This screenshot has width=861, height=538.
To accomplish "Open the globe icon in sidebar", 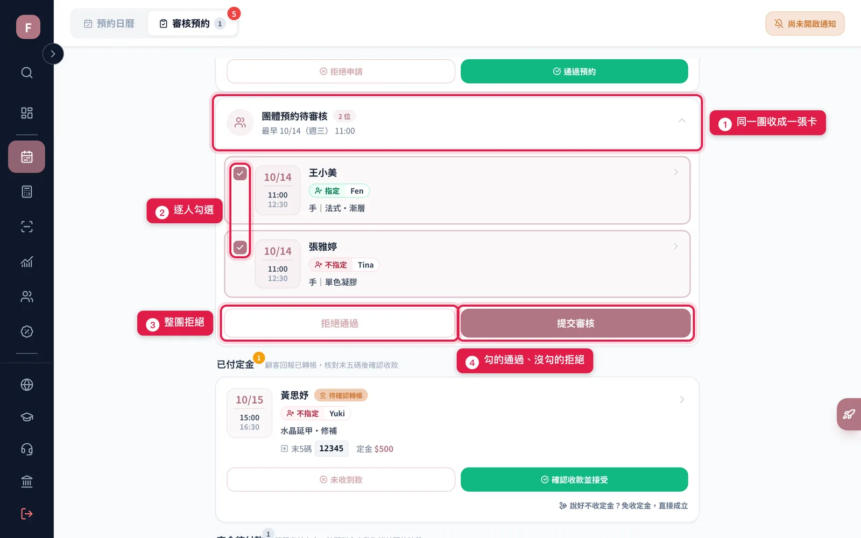I will pyautogui.click(x=27, y=385).
